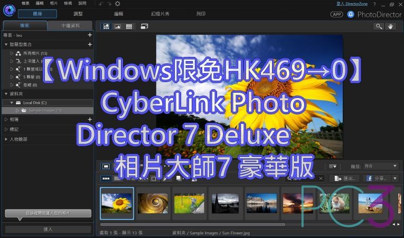Open the sort options dropdown icon
404x238 pixels.
point(333,166)
